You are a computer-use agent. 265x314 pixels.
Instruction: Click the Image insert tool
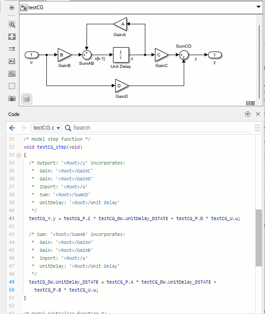click(12, 74)
